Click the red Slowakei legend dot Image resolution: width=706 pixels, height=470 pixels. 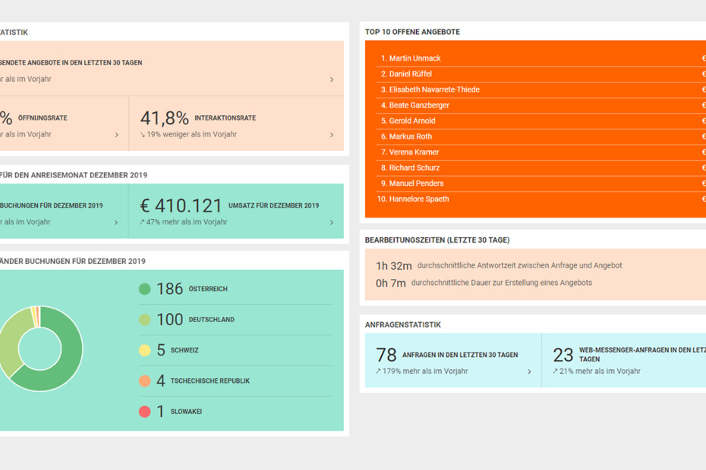pyautogui.click(x=144, y=412)
